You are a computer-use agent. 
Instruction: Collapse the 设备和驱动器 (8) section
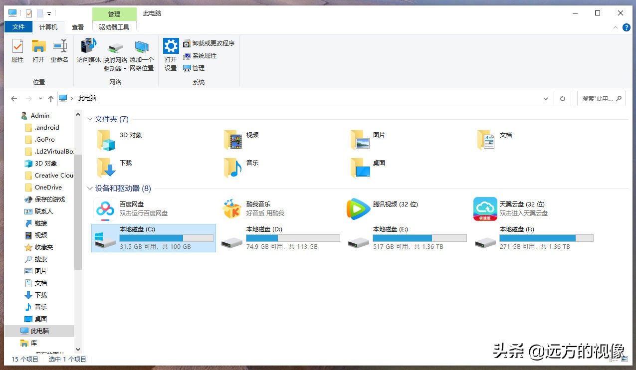(90, 188)
